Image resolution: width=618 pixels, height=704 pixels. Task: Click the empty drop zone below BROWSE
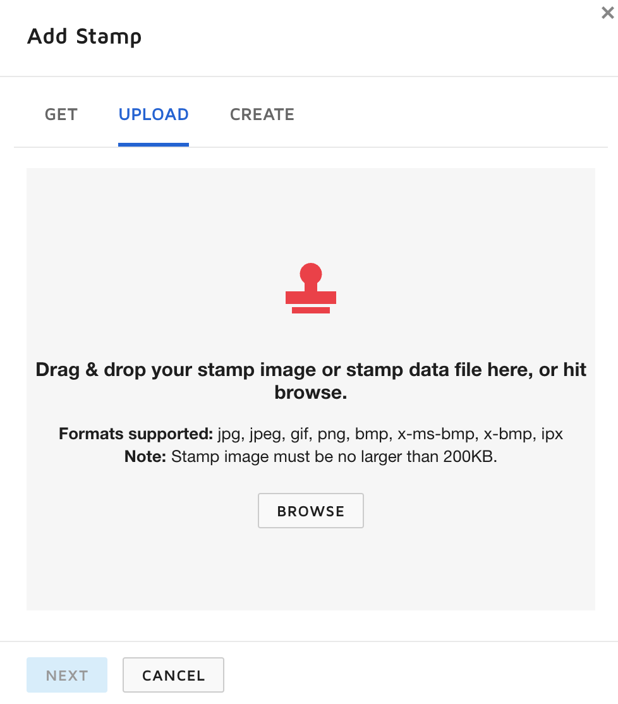pyautogui.click(x=310, y=569)
